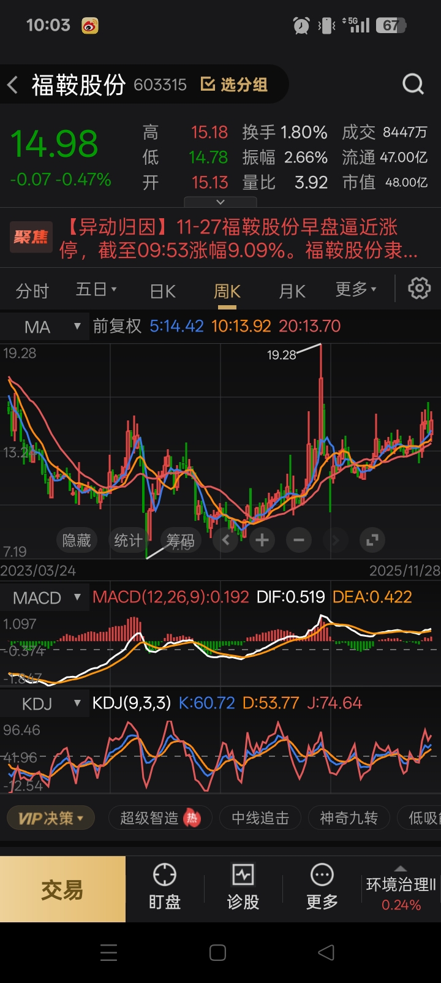Tap the current price 14.98
The width and height of the screenshot is (441, 983).
[55, 144]
